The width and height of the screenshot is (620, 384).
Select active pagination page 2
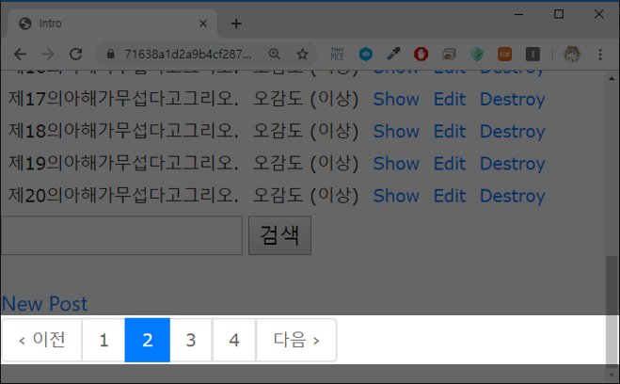pyautogui.click(x=148, y=340)
